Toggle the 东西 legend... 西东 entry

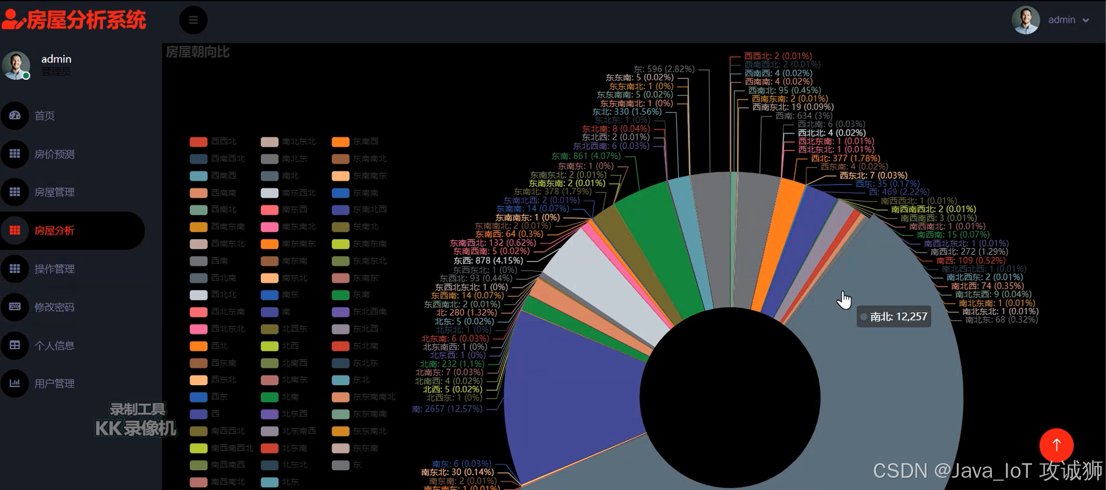tap(209, 397)
